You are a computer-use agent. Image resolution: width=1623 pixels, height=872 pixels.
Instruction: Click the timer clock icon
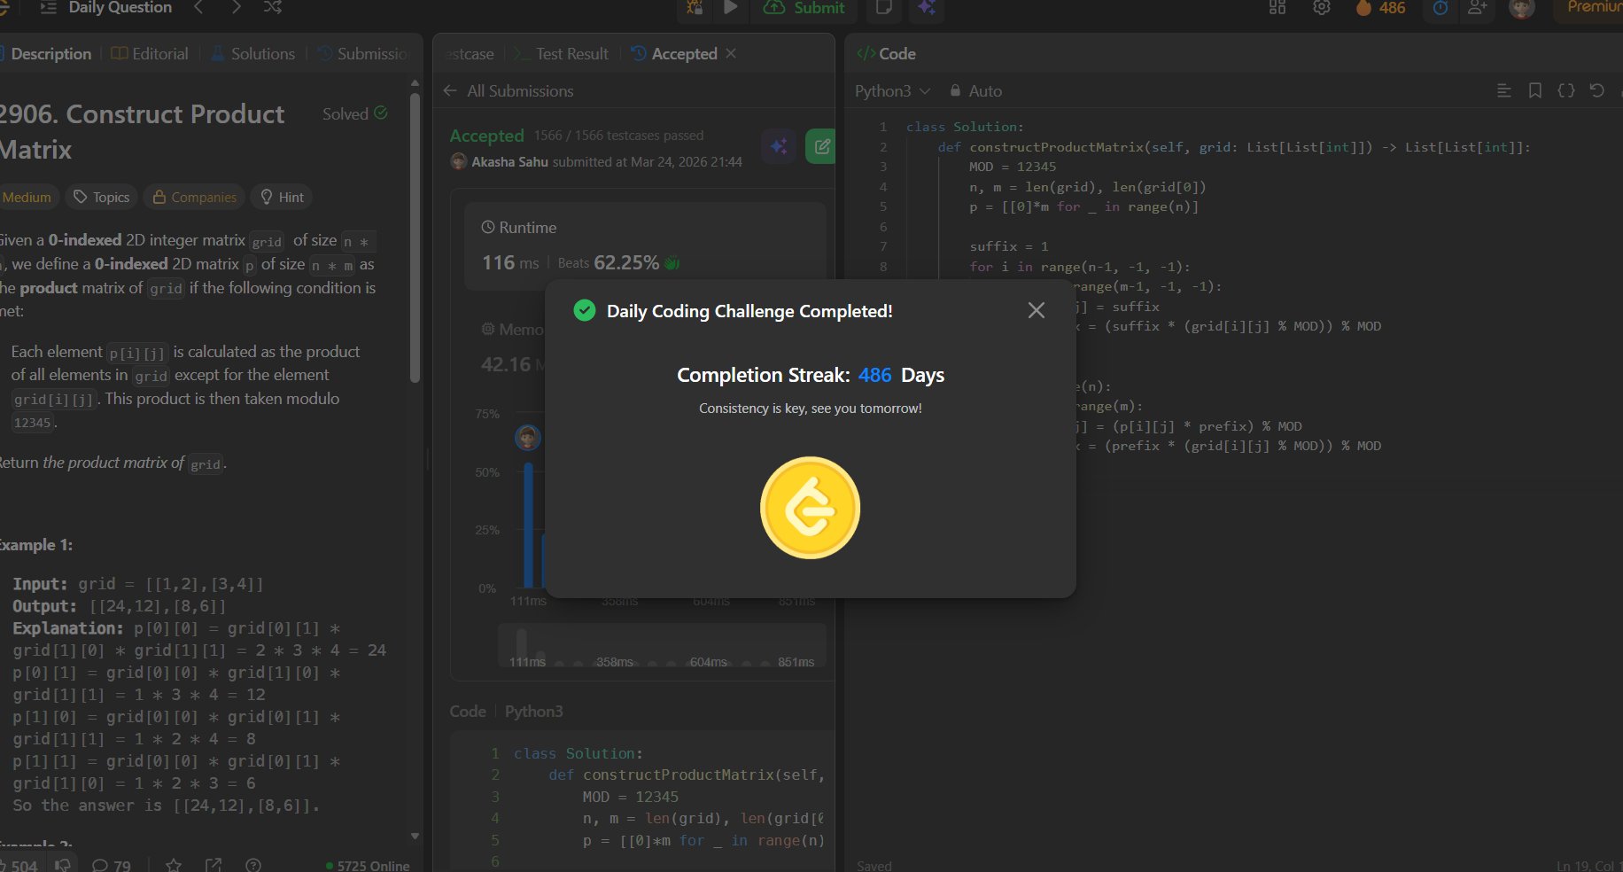(1441, 8)
